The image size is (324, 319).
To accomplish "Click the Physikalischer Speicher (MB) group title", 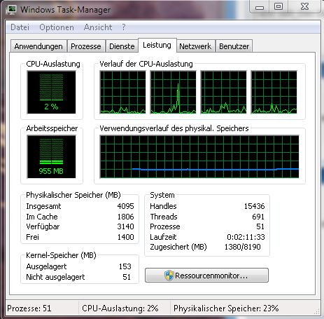I will click(x=73, y=195).
